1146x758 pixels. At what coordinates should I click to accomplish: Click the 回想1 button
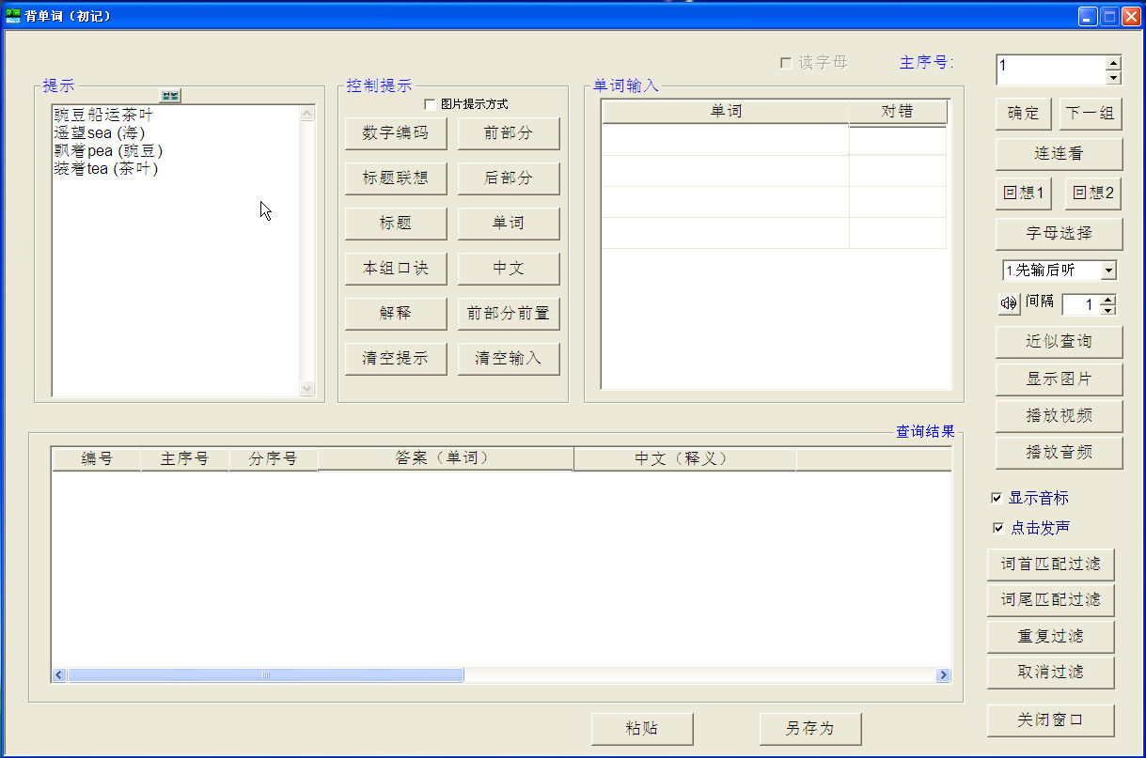click(x=1024, y=193)
